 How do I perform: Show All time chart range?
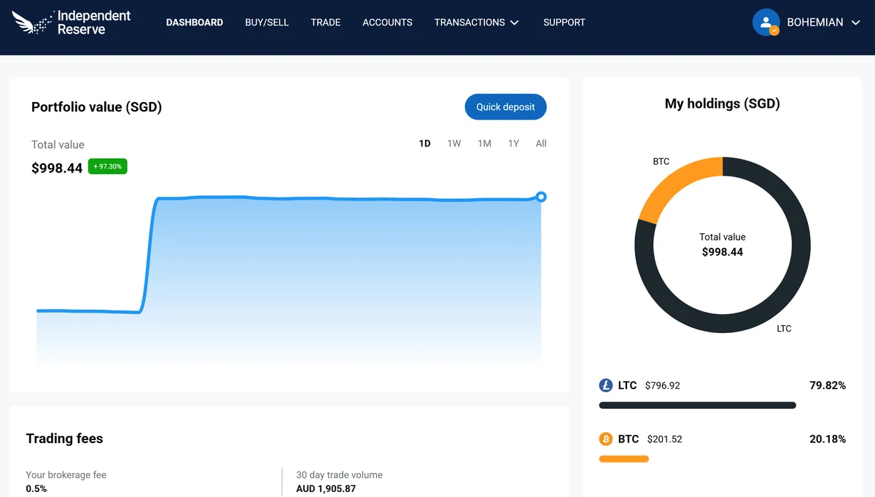(541, 144)
